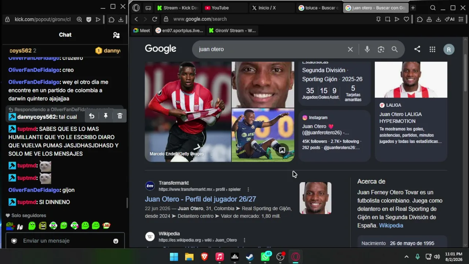
Task: Open the Juan Otero blue kit celebration photo
Action: (x=263, y=135)
